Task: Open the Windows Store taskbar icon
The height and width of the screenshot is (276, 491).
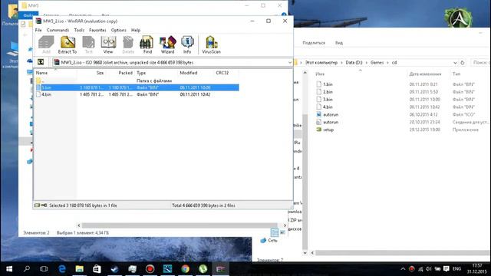Action: pyautogui.click(x=97, y=269)
